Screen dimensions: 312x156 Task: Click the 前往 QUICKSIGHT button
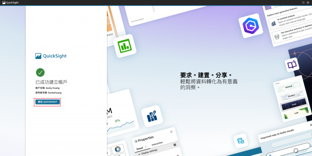tap(47, 102)
